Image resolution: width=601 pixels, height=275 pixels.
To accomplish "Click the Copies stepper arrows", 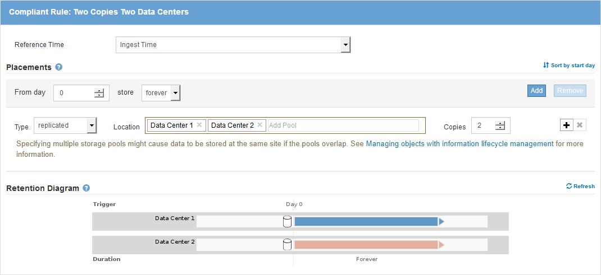I will (x=500, y=126).
